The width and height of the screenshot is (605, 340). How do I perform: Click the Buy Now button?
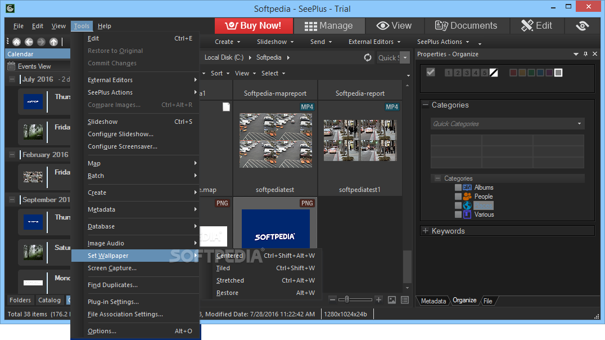tap(253, 26)
